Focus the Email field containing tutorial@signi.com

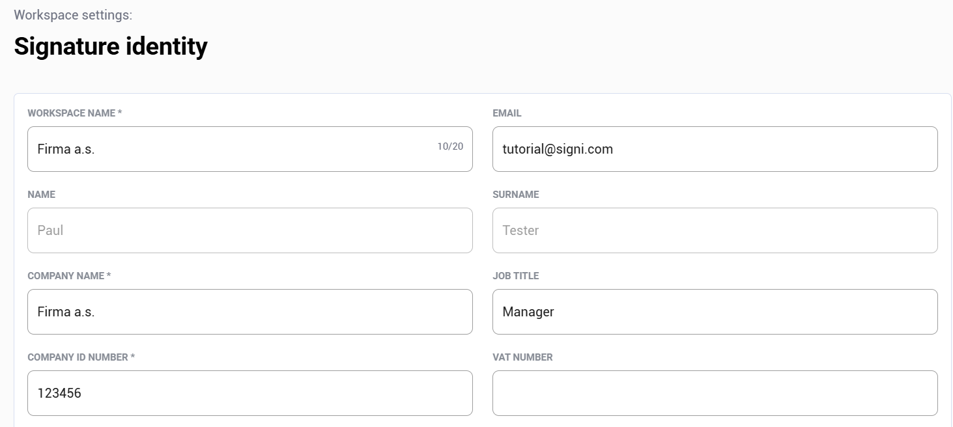click(715, 149)
